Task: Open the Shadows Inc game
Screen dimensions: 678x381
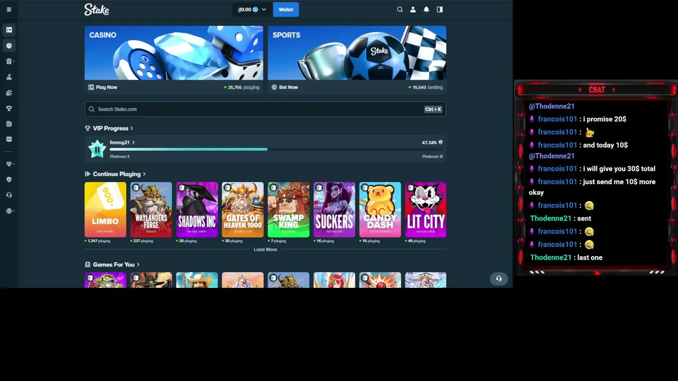Action: [197, 210]
